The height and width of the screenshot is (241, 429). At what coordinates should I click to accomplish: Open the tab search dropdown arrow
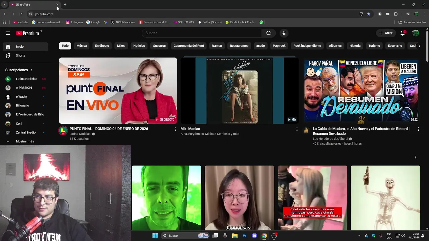click(x=4, y=5)
